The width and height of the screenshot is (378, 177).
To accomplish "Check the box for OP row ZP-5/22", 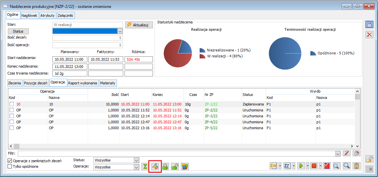I will tap(12, 128).
